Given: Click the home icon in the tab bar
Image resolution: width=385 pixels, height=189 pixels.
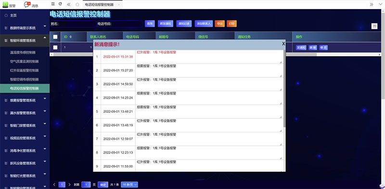Looking at the screenshot, I should [x=77, y=4].
